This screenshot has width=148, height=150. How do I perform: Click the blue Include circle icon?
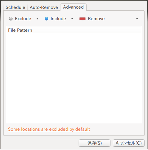(46, 19)
